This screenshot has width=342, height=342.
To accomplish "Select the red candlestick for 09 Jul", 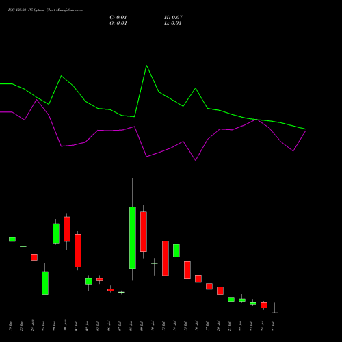I will [144, 231].
